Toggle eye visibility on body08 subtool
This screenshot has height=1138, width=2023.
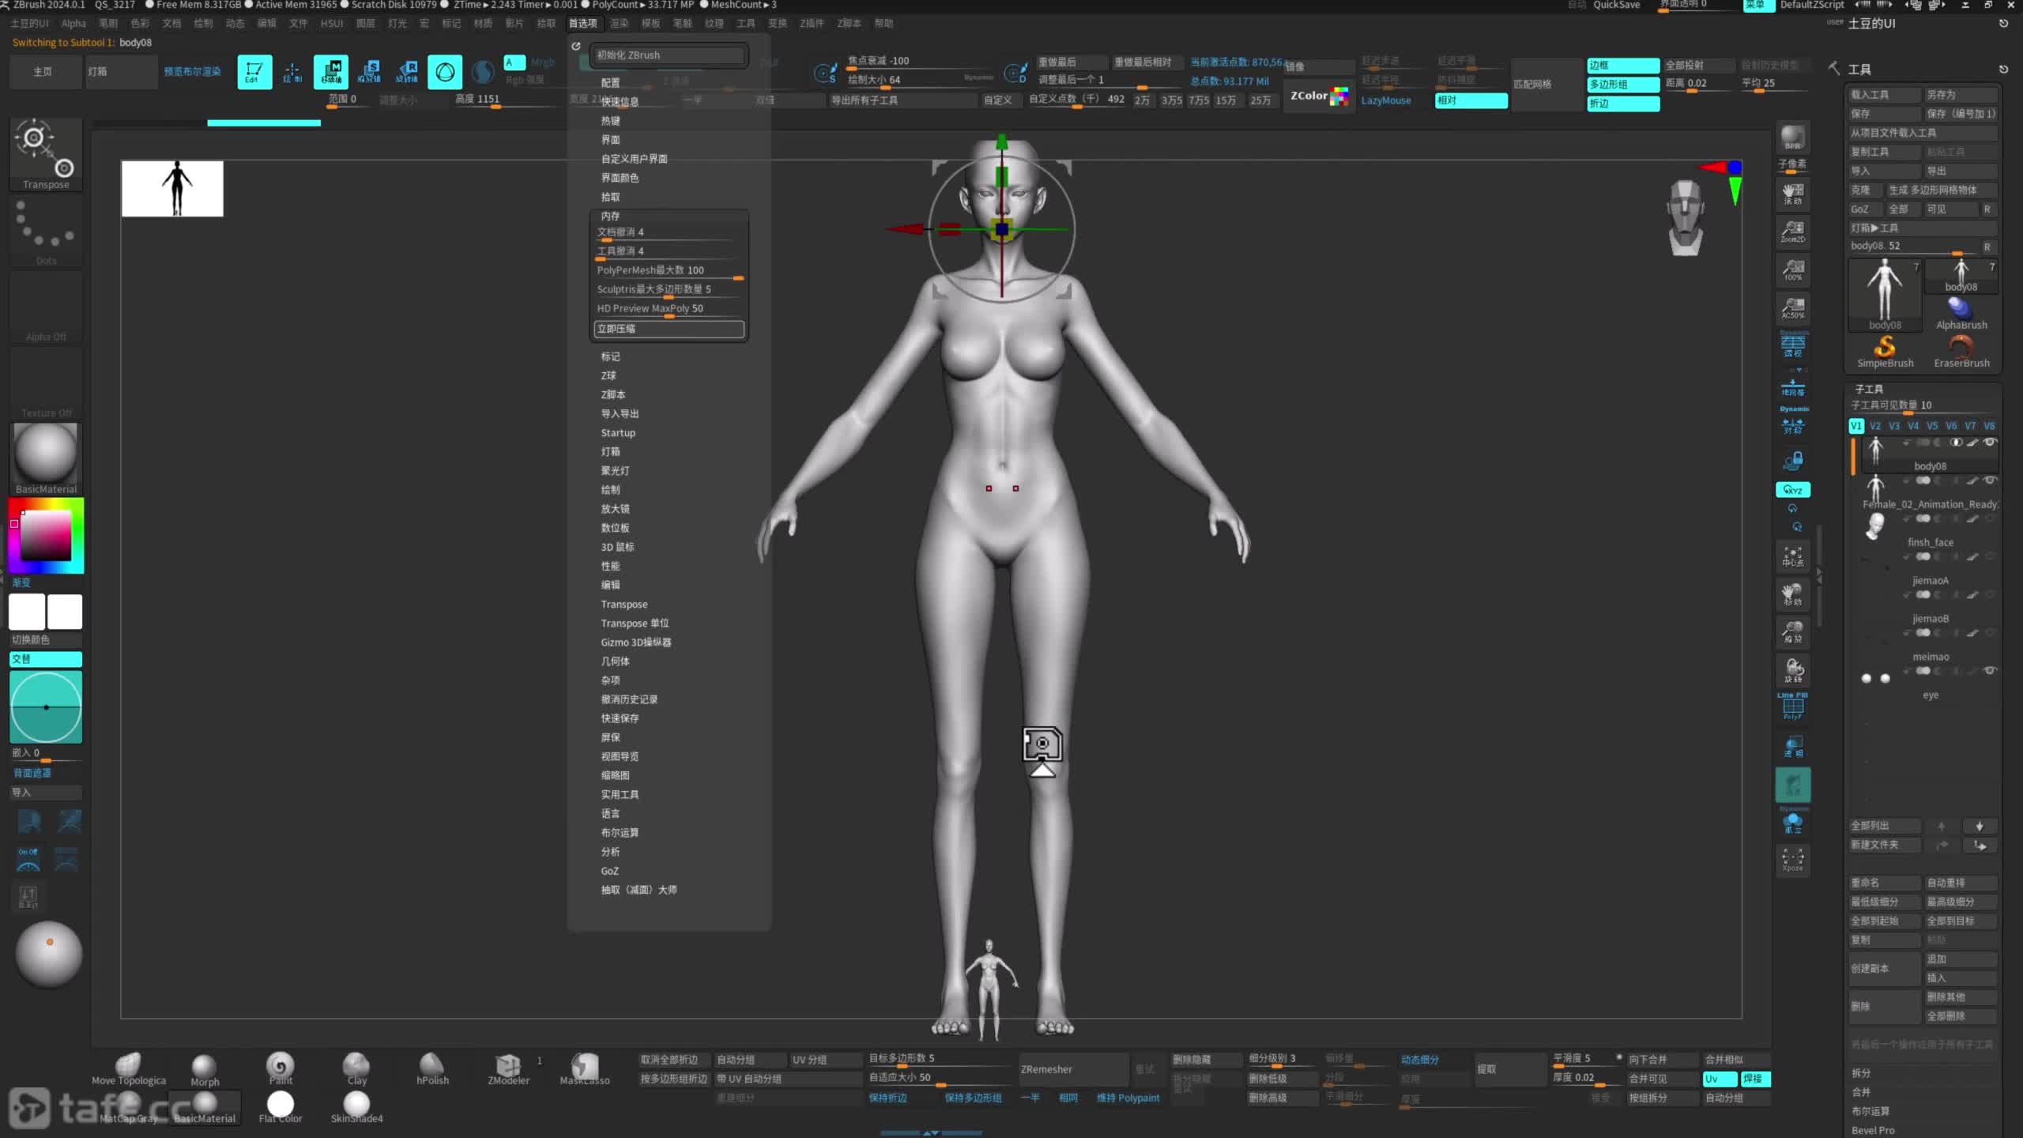tap(1991, 443)
